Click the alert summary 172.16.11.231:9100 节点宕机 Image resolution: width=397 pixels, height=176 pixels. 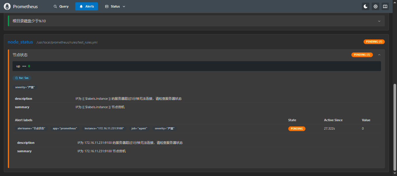point(101,151)
